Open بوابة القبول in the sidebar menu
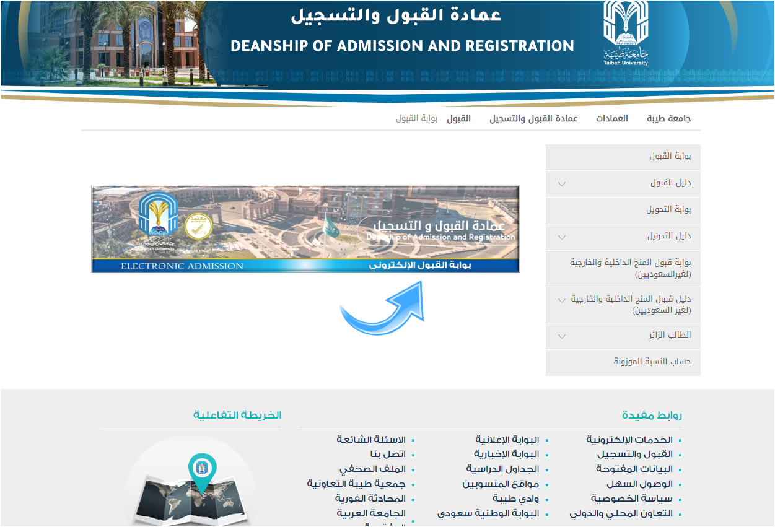 click(x=623, y=157)
